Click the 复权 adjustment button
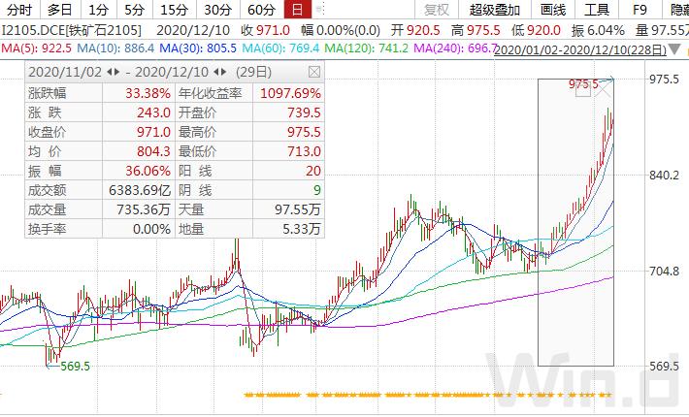This screenshot has width=689, height=417. coord(437,10)
